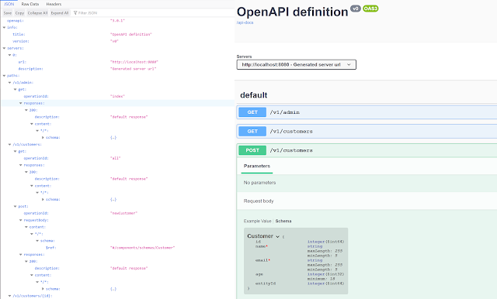Viewport: 497px width, 299px height.
Task: Collapse the Customer model chevron
Action: 278,236
